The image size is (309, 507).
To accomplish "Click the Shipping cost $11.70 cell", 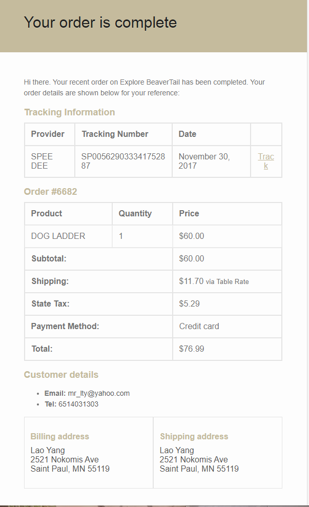I will pyautogui.click(x=227, y=281).
